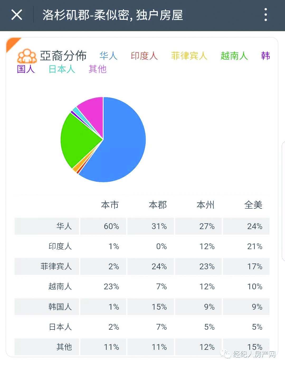Viewport: 285px width, 367px height.
Task: Toggle the 其他 legend entry
Action: [x=97, y=69]
